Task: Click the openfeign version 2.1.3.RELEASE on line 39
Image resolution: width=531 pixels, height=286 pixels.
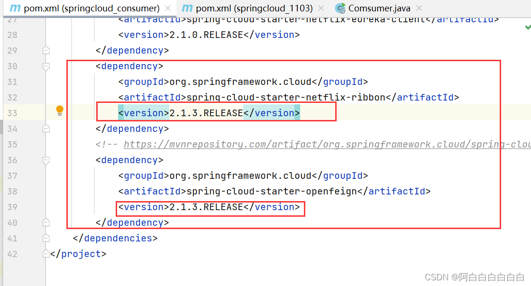Action: (206, 207)
